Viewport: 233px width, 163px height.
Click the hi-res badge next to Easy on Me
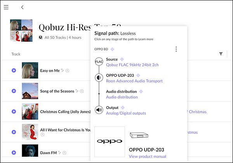(x=63, y=70)
